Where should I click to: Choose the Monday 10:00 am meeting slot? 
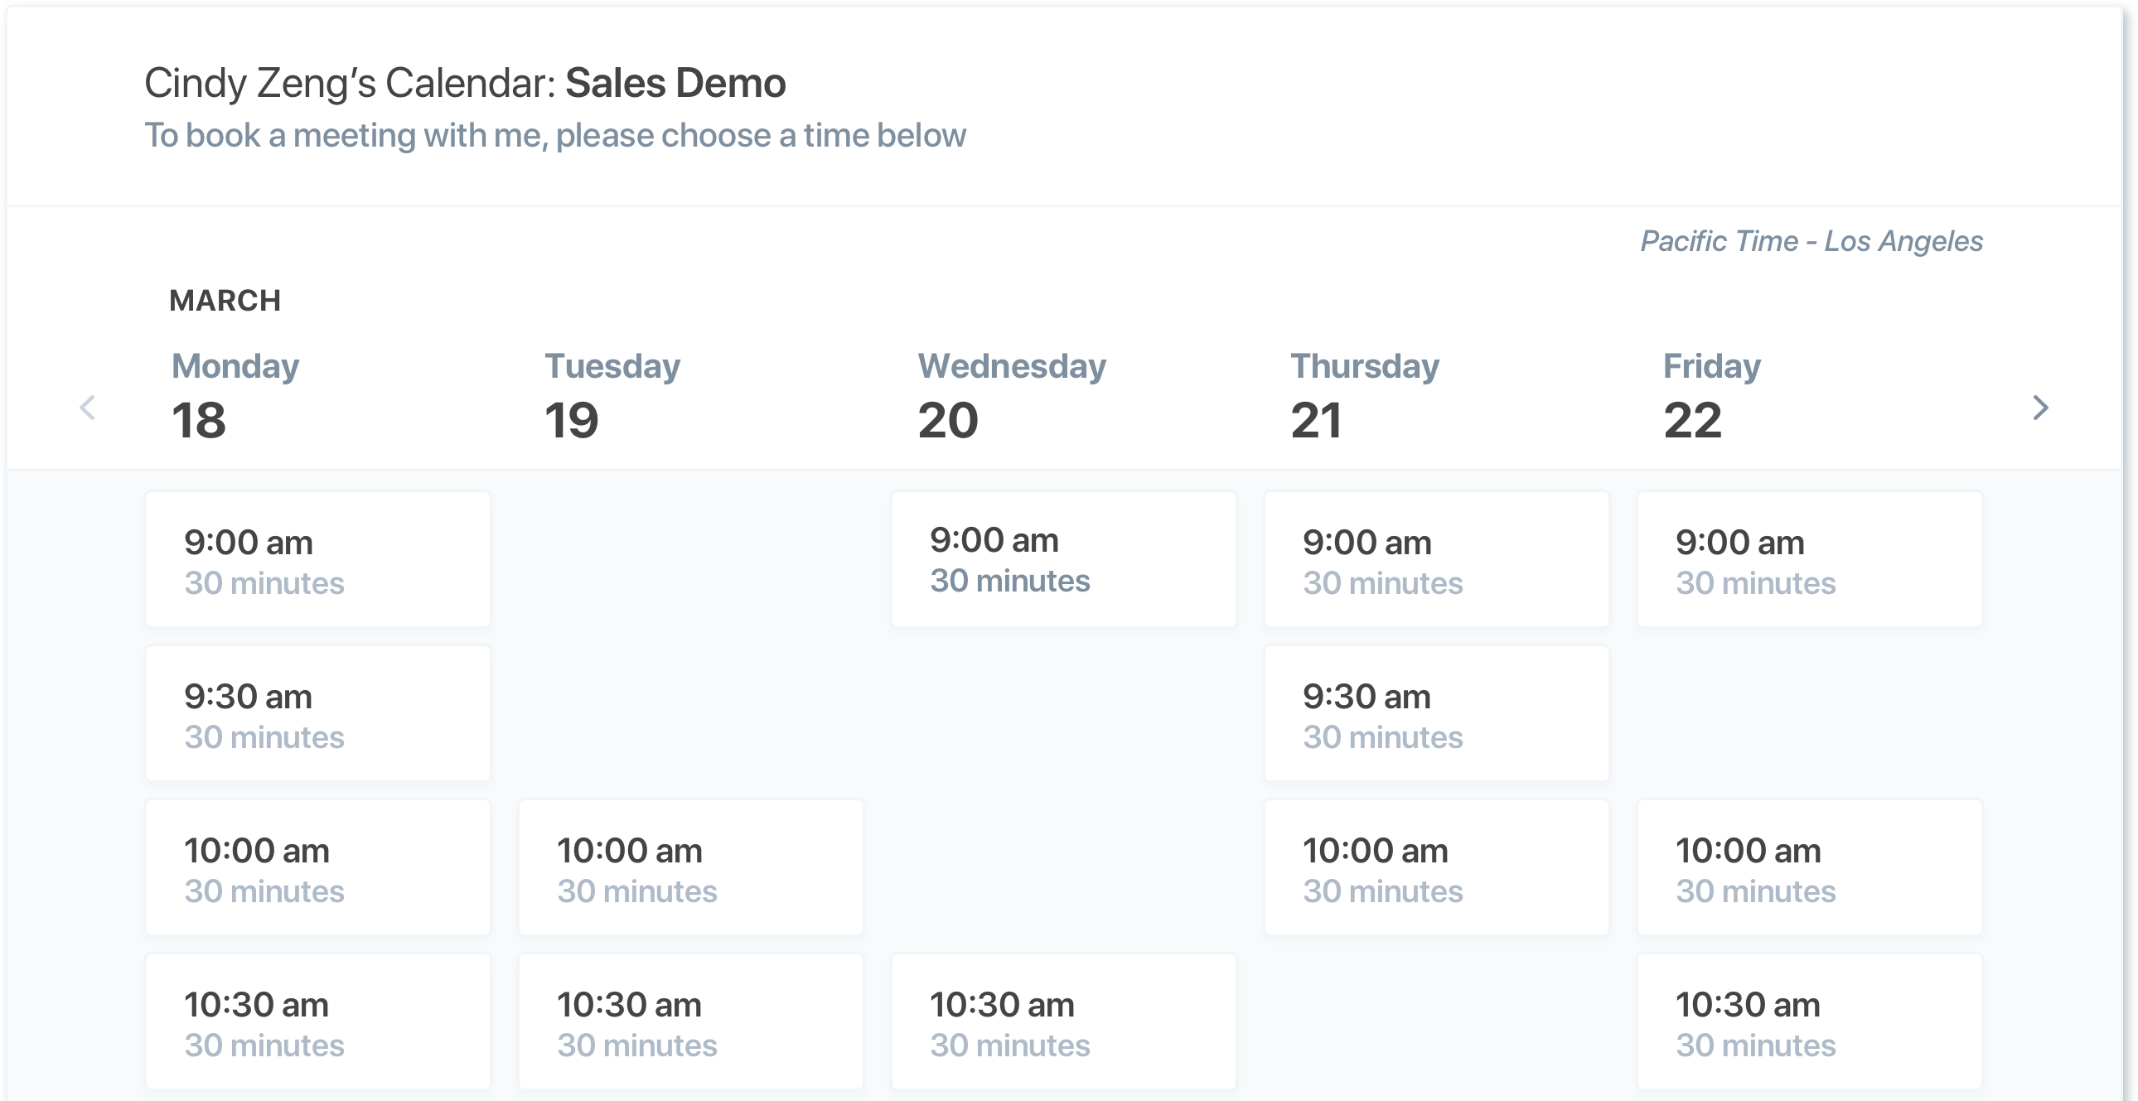tap(318, 868)
